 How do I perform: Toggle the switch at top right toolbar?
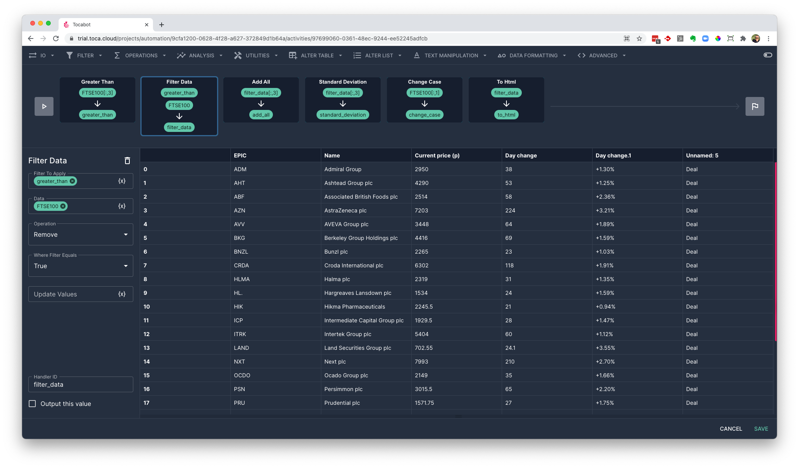point(768,55)
